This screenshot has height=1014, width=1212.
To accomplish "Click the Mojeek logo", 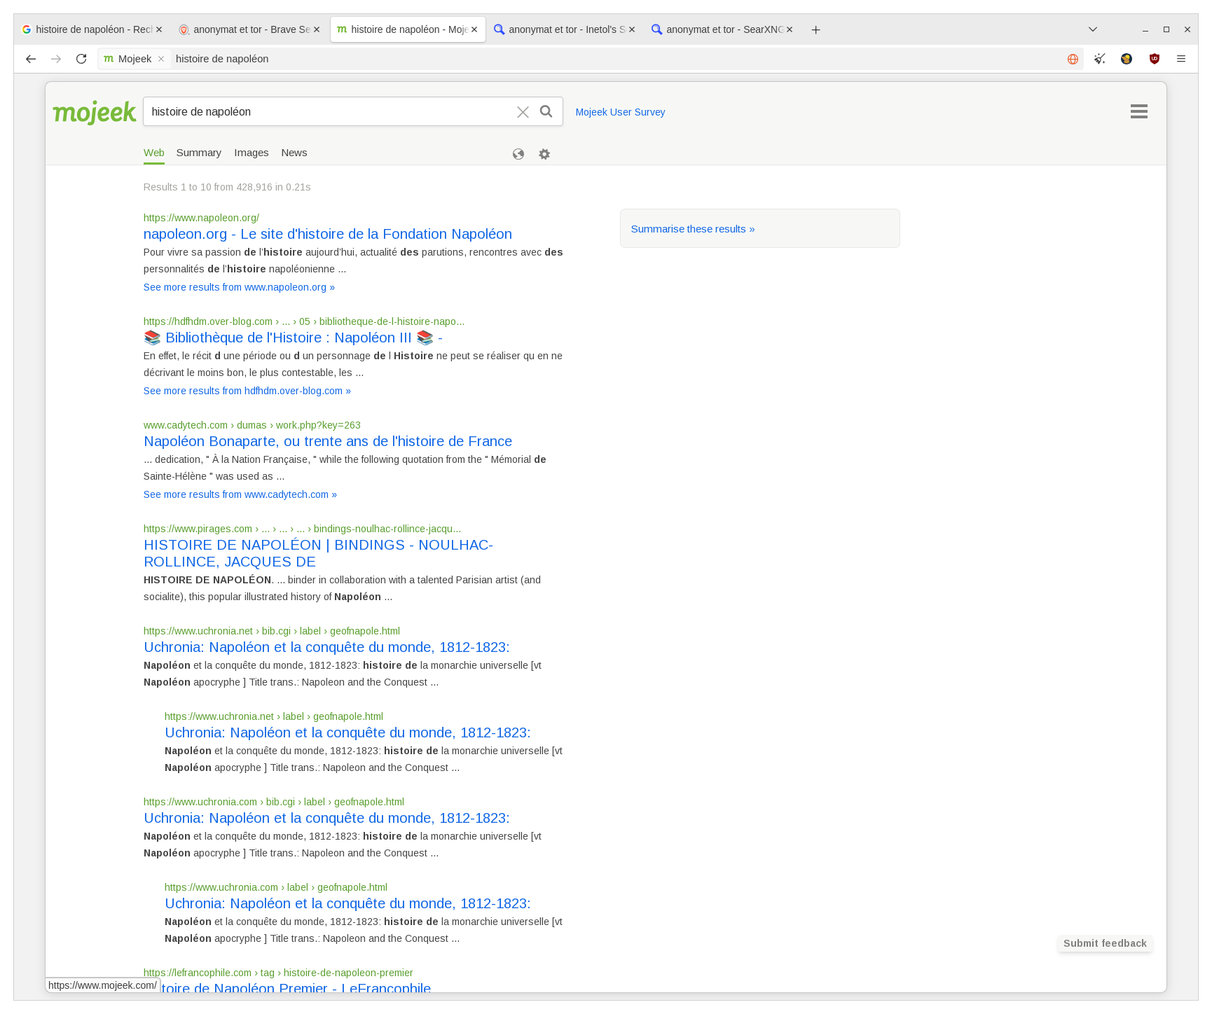I will (95, 111).
